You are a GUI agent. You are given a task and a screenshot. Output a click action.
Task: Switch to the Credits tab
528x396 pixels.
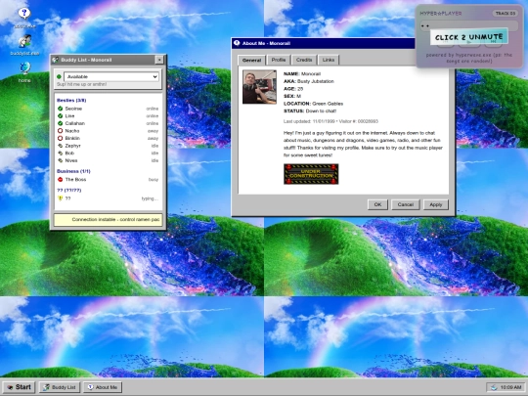(304, 60)
